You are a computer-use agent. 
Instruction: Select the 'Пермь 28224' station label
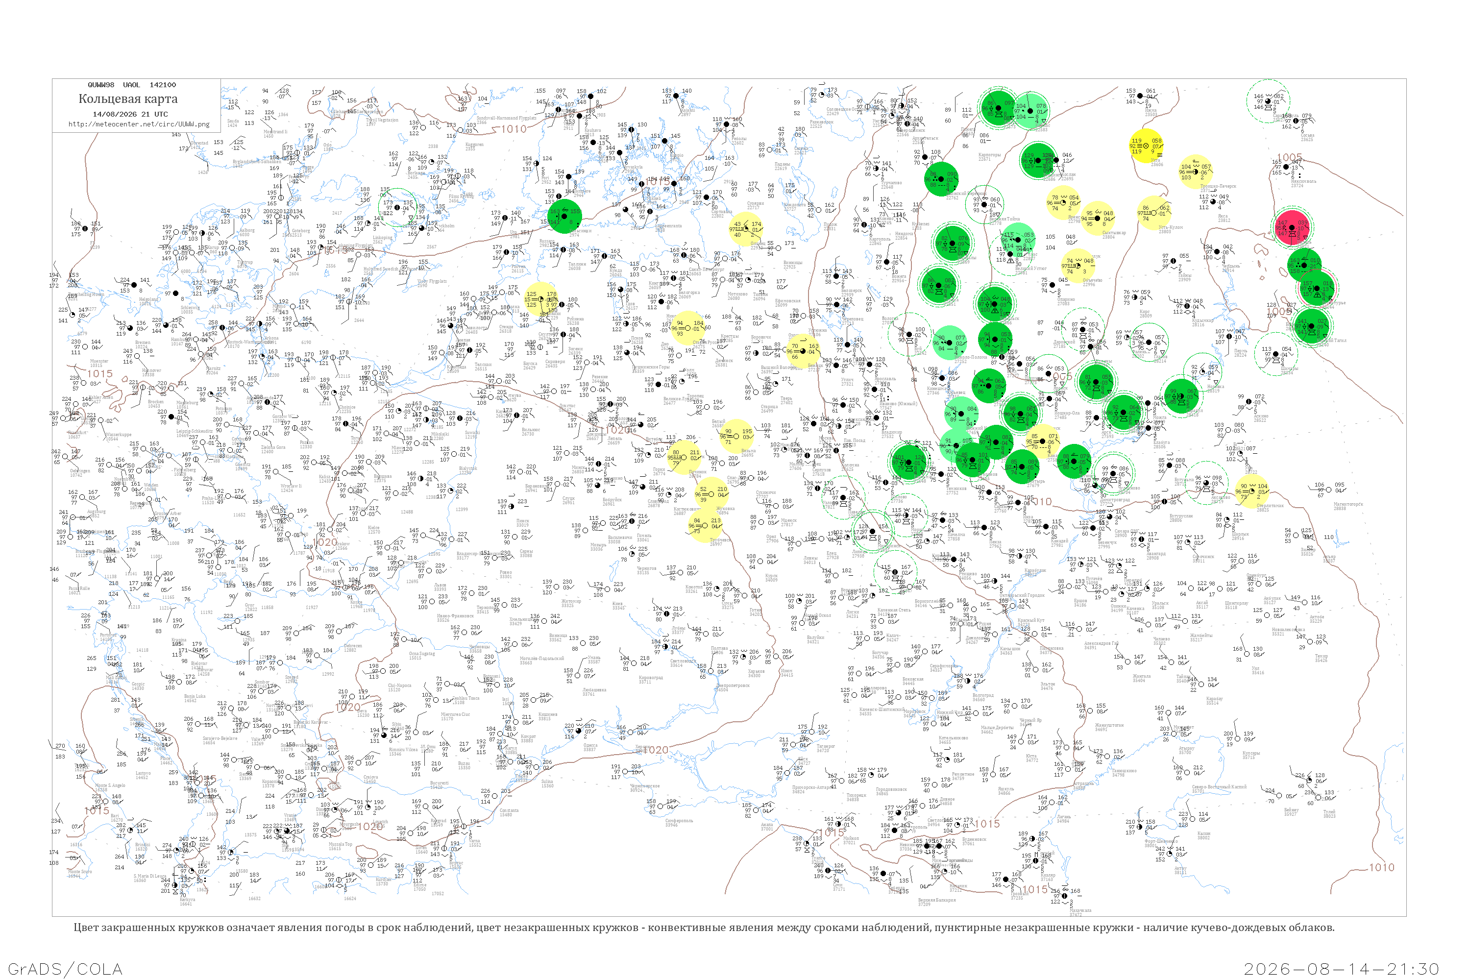[1240, 353]
